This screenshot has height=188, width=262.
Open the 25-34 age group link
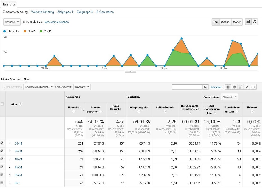[18, 151]
